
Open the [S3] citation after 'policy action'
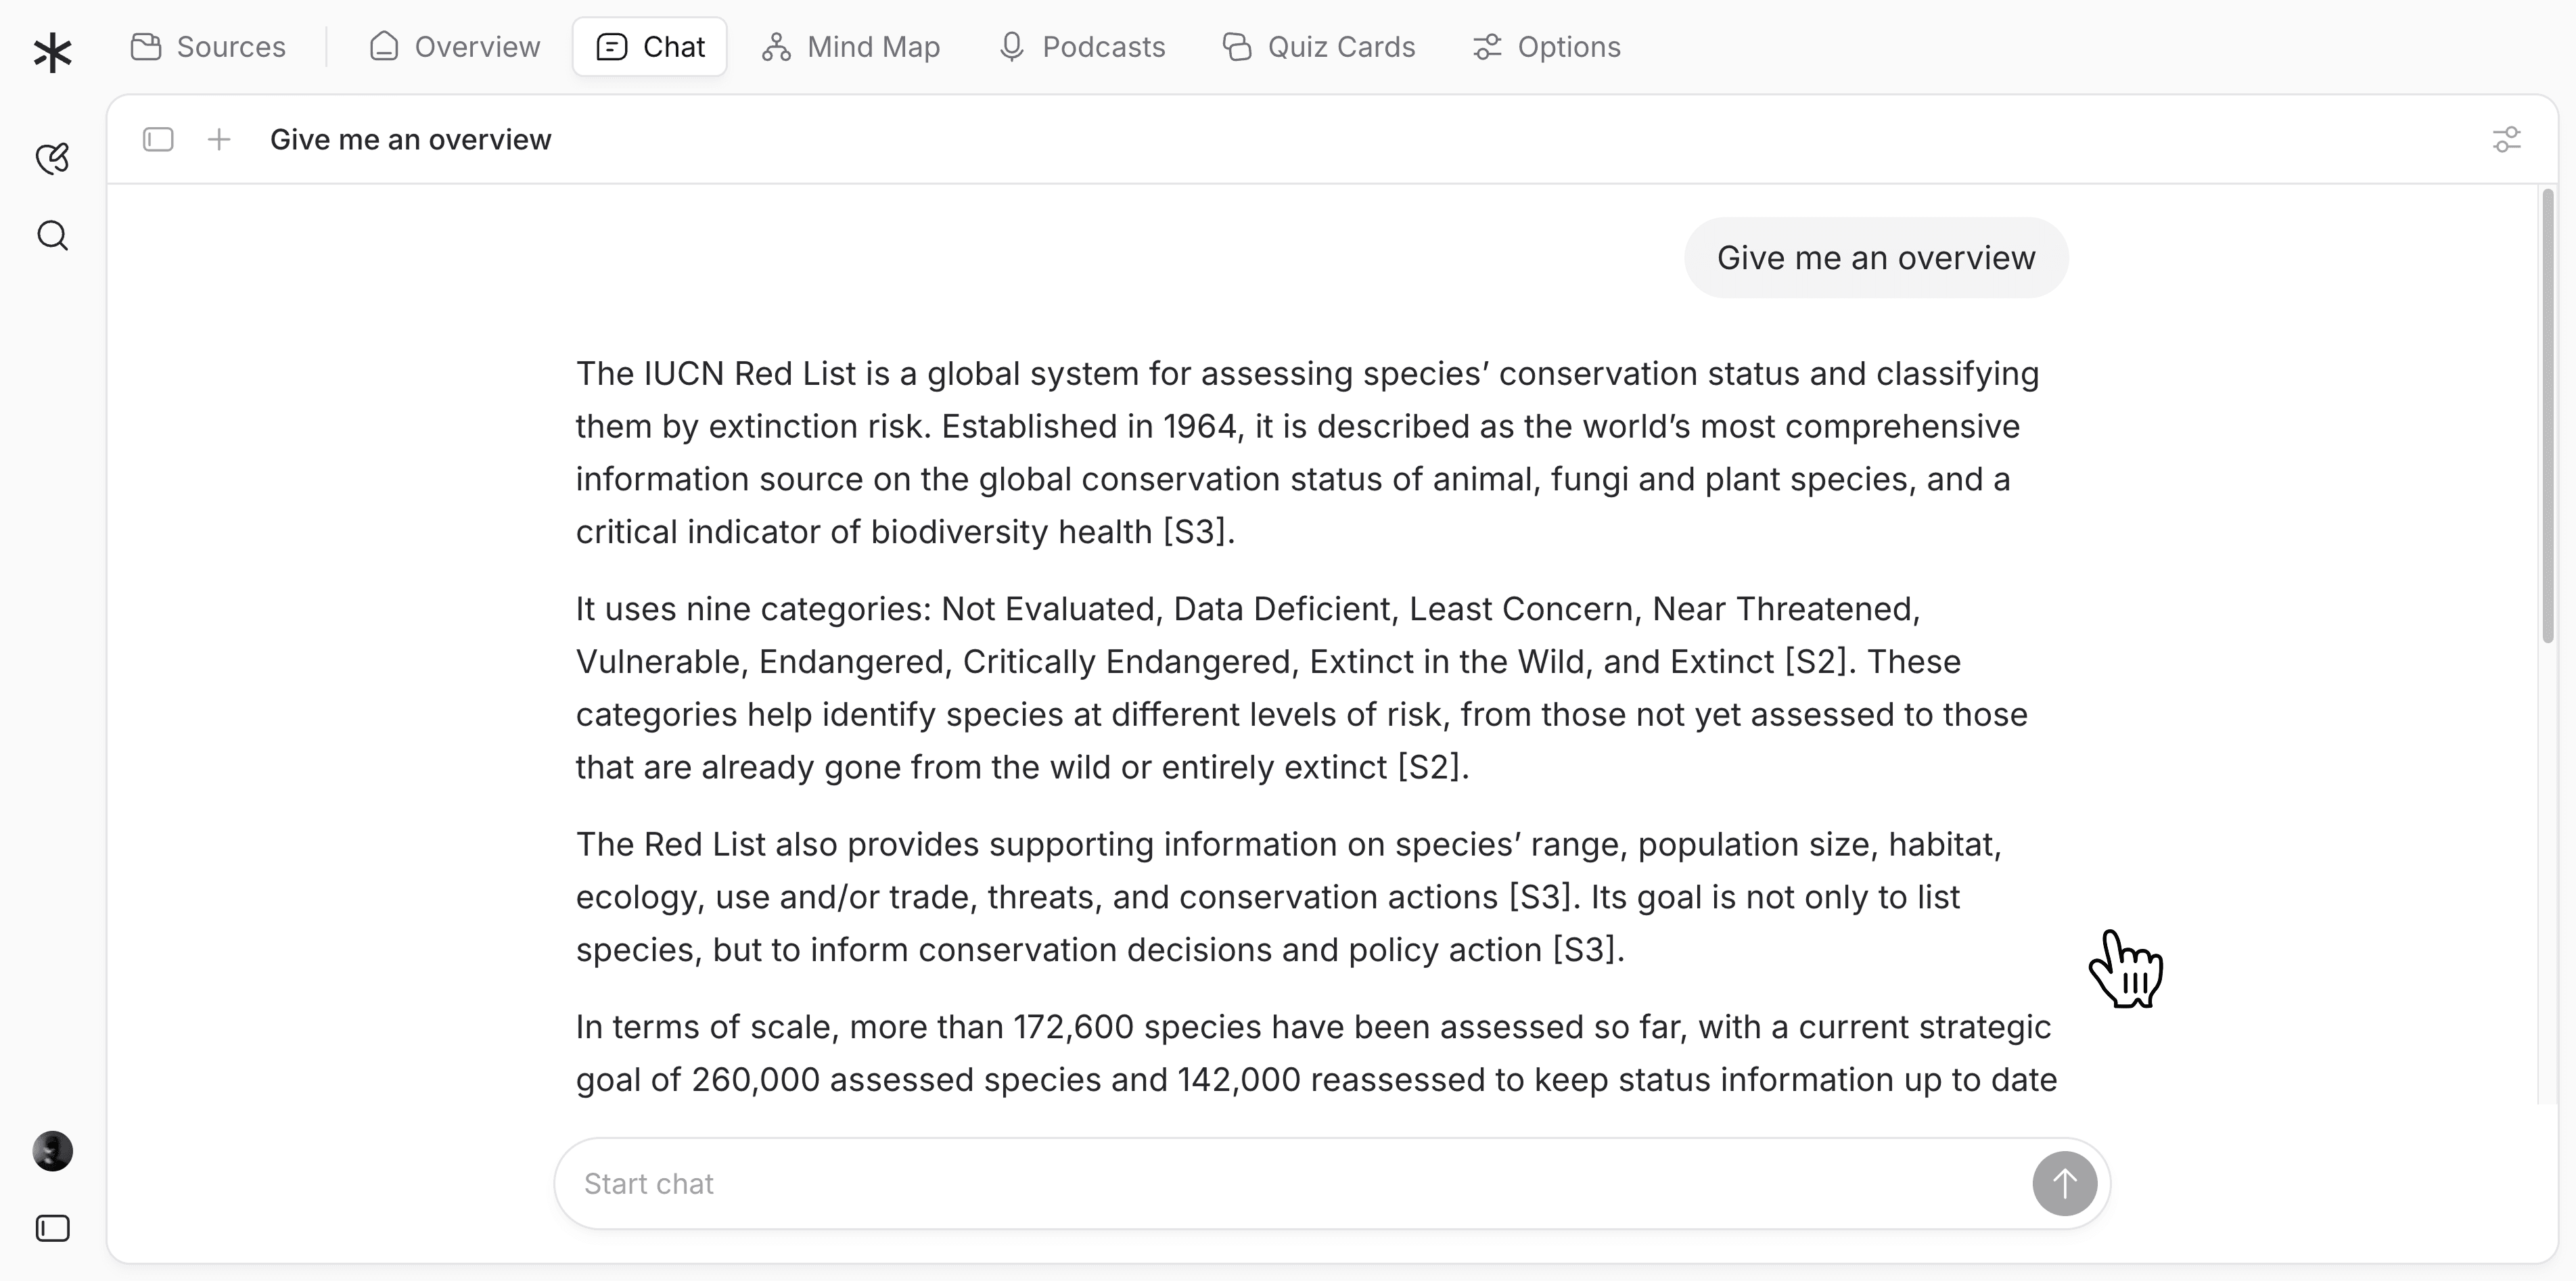(x=1584, y=949)
